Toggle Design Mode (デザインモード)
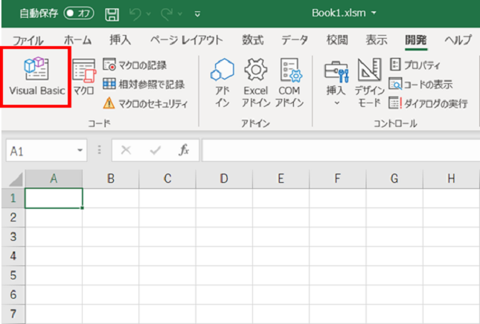480x324 pixels. pos(370,82)
